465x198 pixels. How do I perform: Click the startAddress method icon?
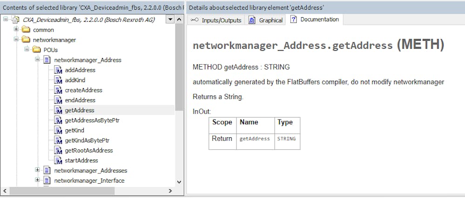58,160
